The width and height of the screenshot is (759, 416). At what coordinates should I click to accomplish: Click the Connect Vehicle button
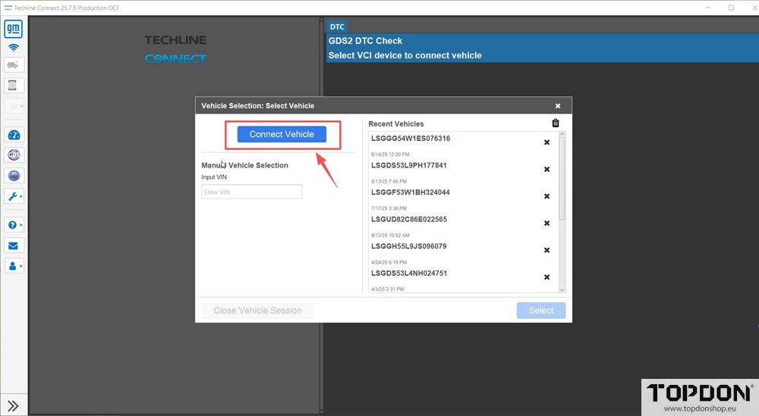[282, 134]
